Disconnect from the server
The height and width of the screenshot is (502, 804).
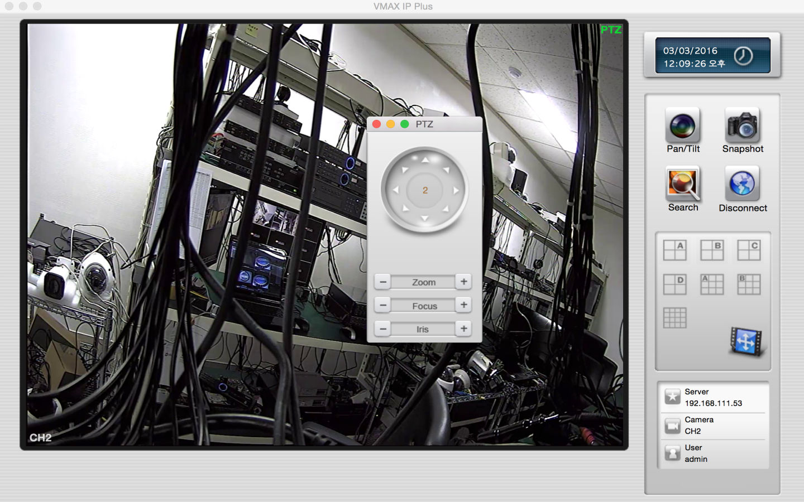[x=743, y=189]
